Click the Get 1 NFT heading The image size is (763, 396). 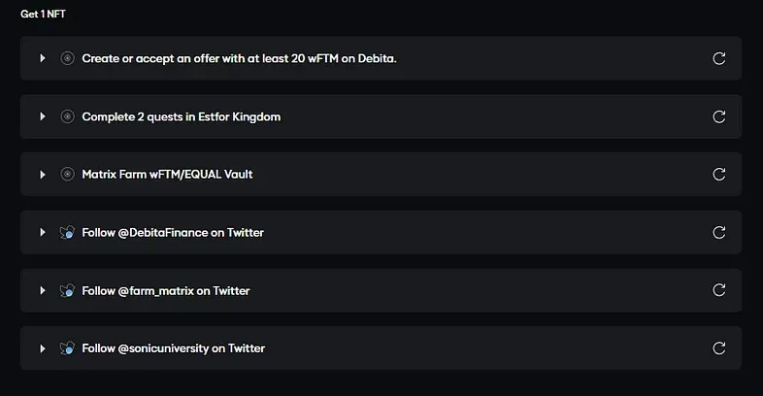pos(43,15)
